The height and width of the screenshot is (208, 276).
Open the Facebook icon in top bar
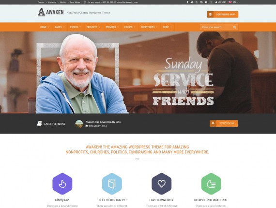(187, 2)
